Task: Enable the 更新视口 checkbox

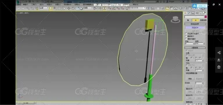Action: (186, 36)
